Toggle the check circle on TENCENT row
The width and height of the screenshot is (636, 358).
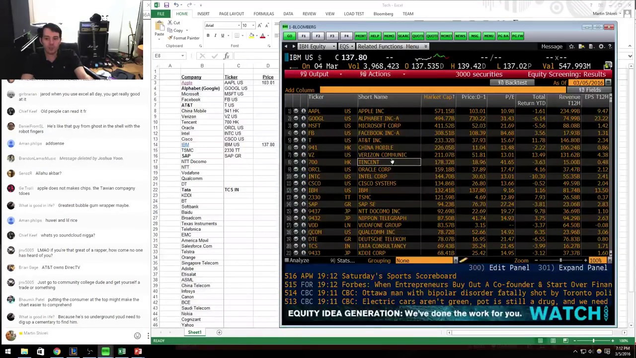(296, 162)
